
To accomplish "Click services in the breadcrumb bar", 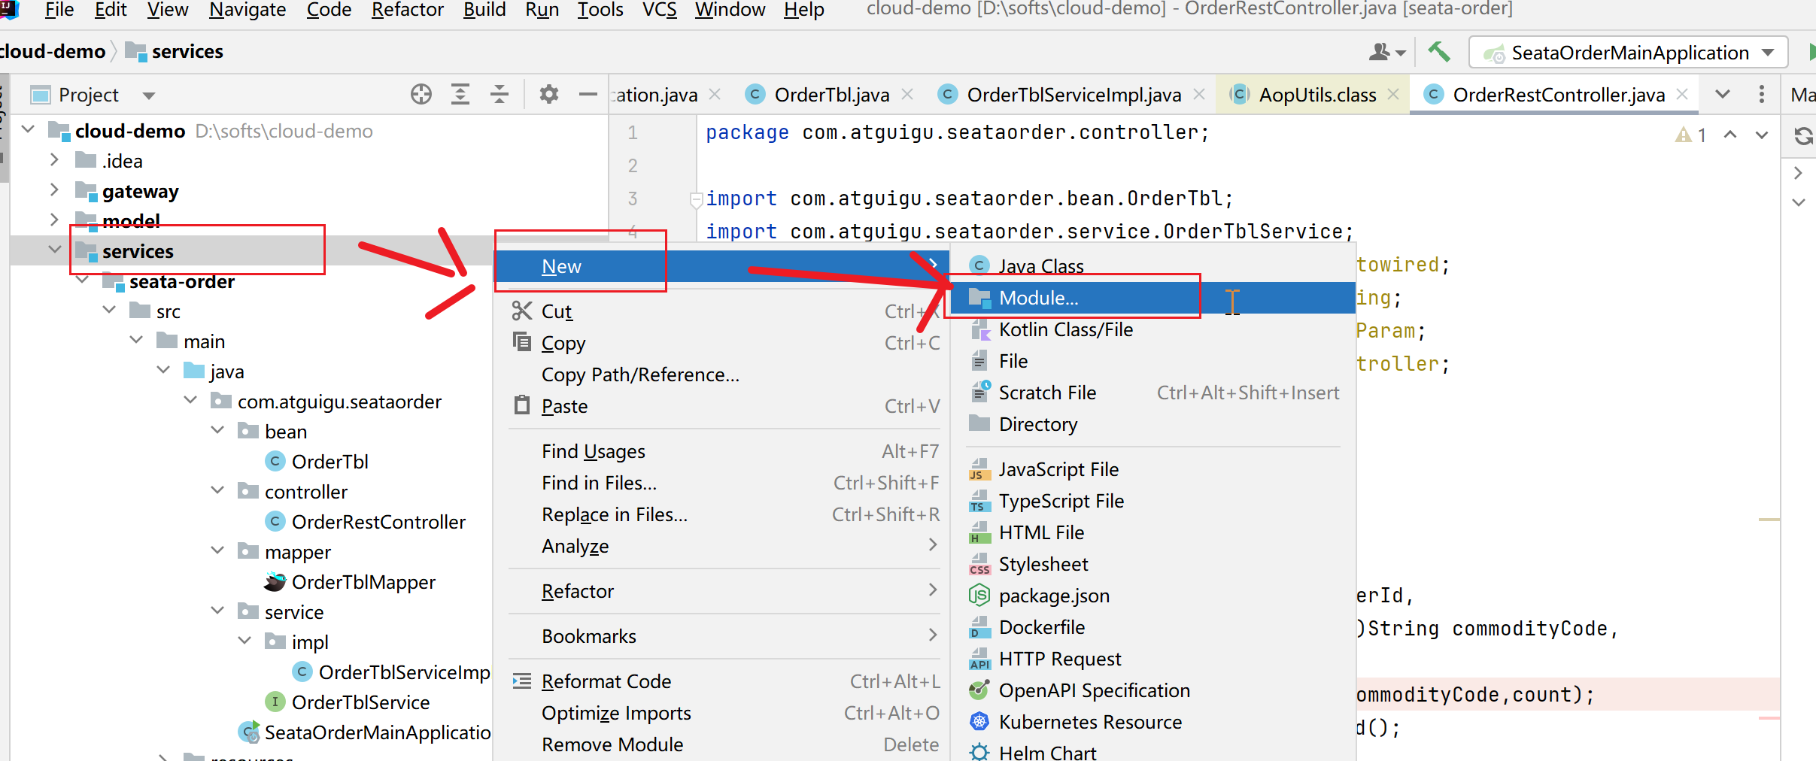I will 187,52.
